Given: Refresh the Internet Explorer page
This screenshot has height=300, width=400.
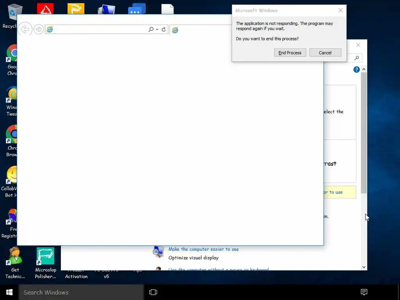Looking at the screenshot, I should [x=164, y=29].
